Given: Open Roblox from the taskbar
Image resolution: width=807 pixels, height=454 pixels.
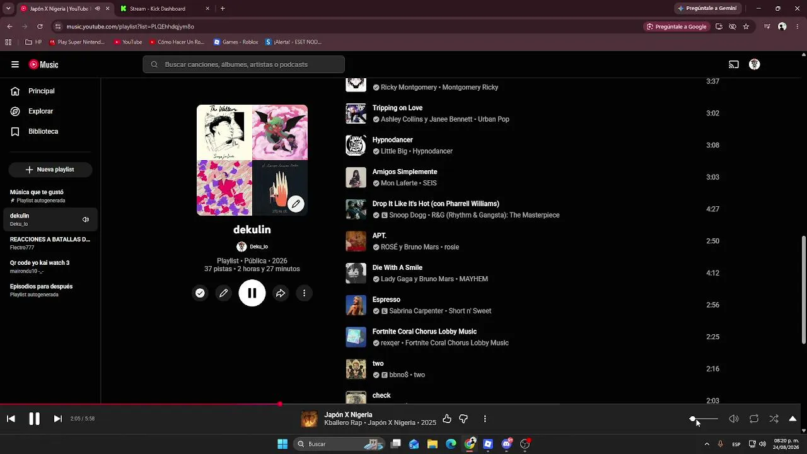Looking at the screenshot, I should 488,444.
